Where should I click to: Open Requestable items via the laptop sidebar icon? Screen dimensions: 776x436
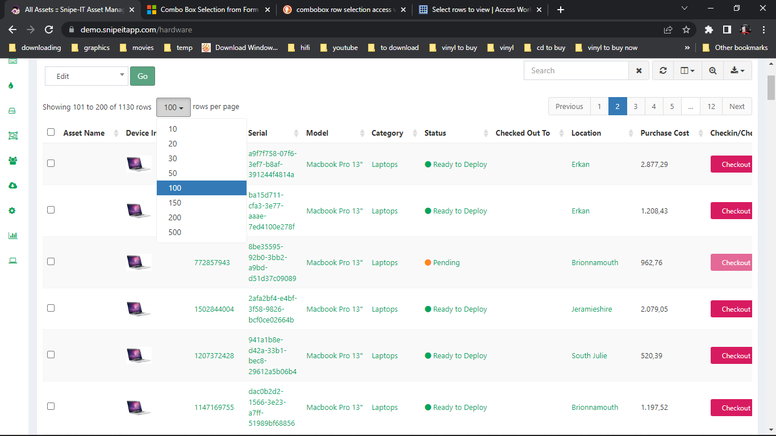pyautogui.click(x=12, y=261)
